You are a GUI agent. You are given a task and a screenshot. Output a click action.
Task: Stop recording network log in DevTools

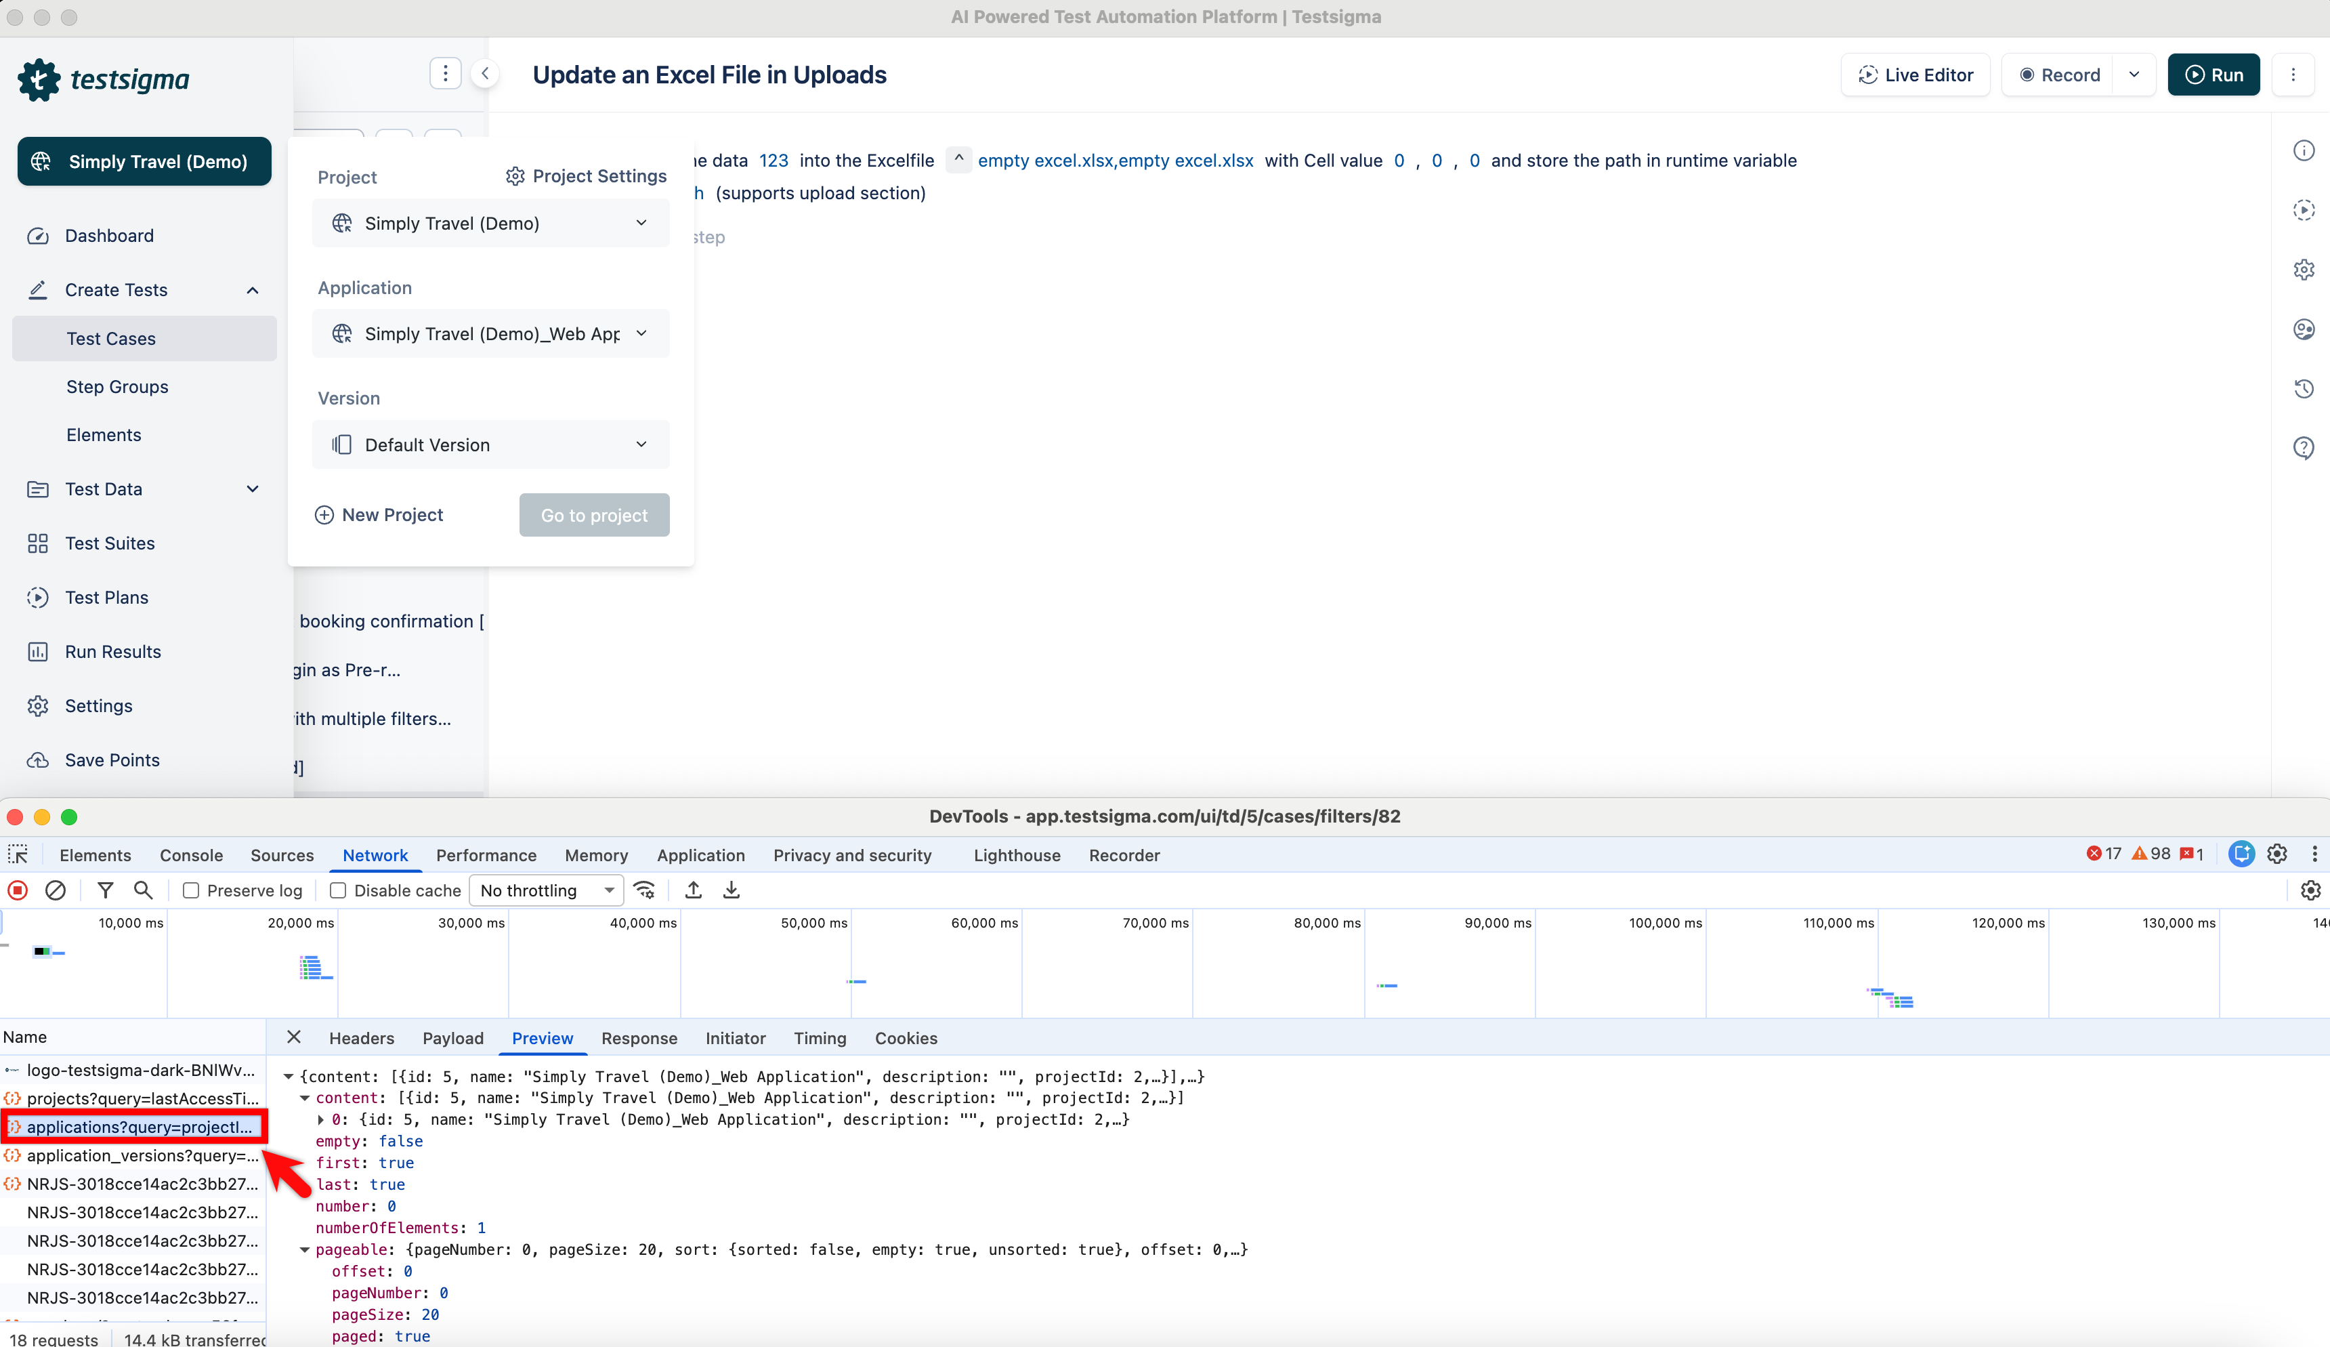[17, 890]
